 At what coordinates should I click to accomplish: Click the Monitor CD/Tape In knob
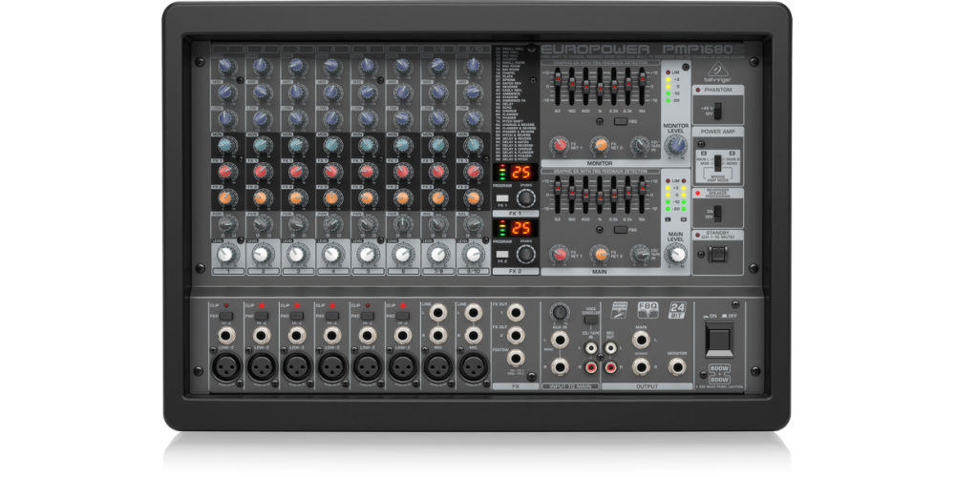point(640,145)
